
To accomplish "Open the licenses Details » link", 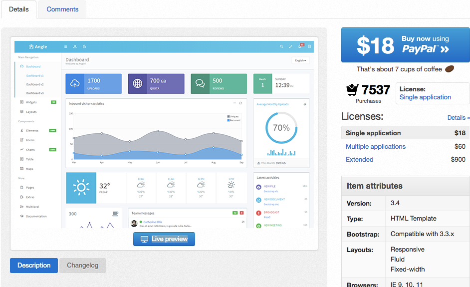I will [459, 118].
